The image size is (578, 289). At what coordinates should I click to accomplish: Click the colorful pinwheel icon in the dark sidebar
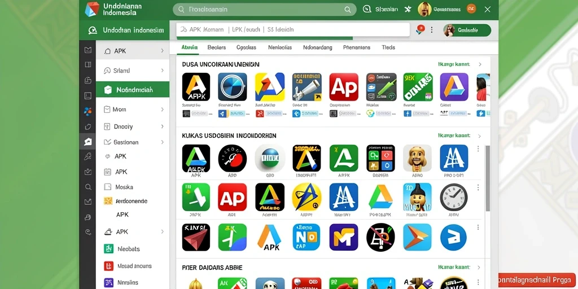pyautogui.click(x=87, y=111)
